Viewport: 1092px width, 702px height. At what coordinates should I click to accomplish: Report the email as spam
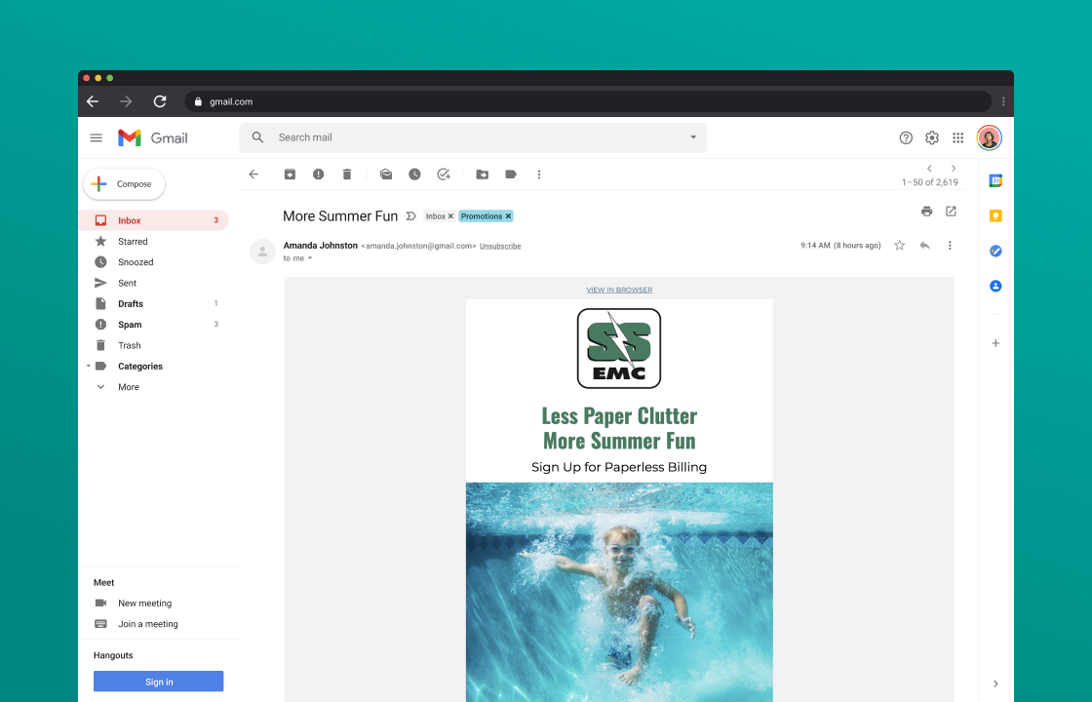pos(318,175)
